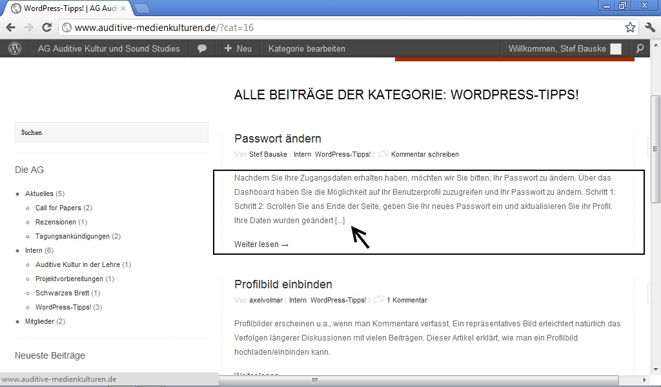Open the Neu menu in the admin bar

tap(238, 49)
